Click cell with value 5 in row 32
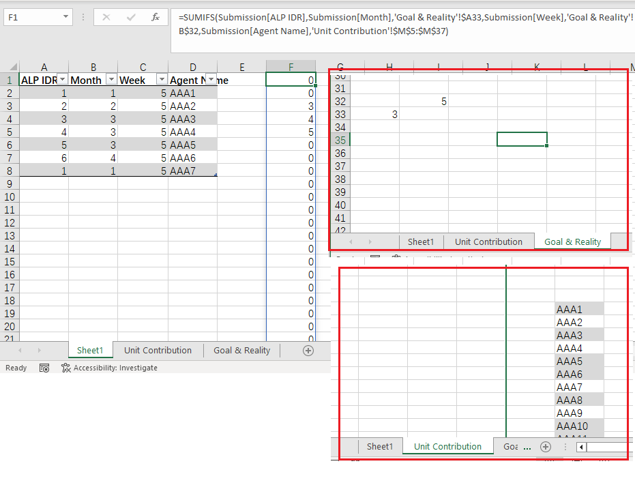Screen dimensions: 635x498 [424, 101]
